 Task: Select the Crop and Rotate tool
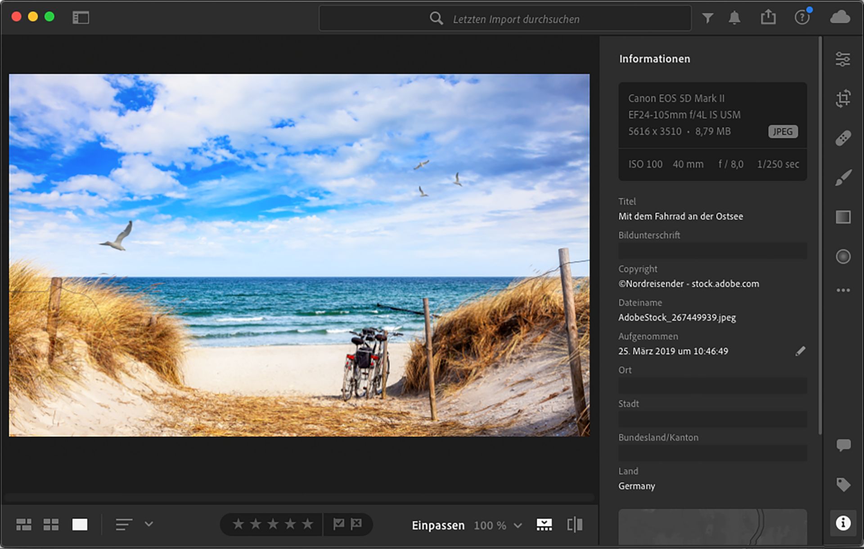[x=842, y=98]
